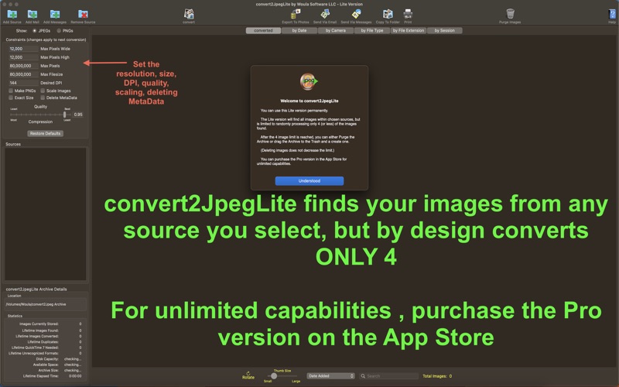Click the quality value field 0.95

pos(78,115)
